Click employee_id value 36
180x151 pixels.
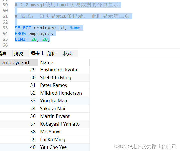[19, 116]
